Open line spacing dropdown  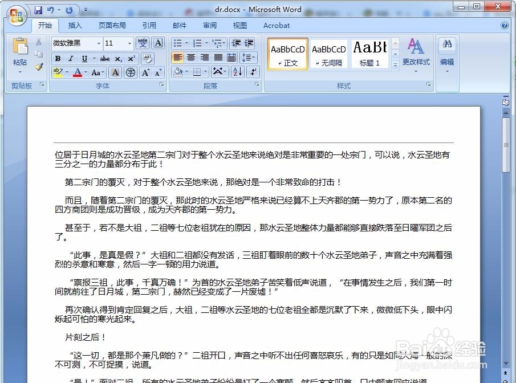[249, 58]
